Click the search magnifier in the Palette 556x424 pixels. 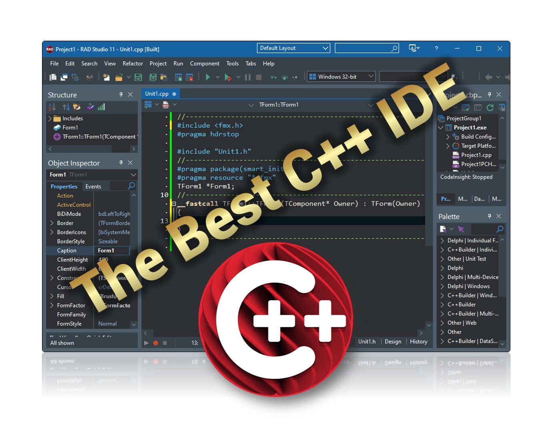click(x=500, y=229)
